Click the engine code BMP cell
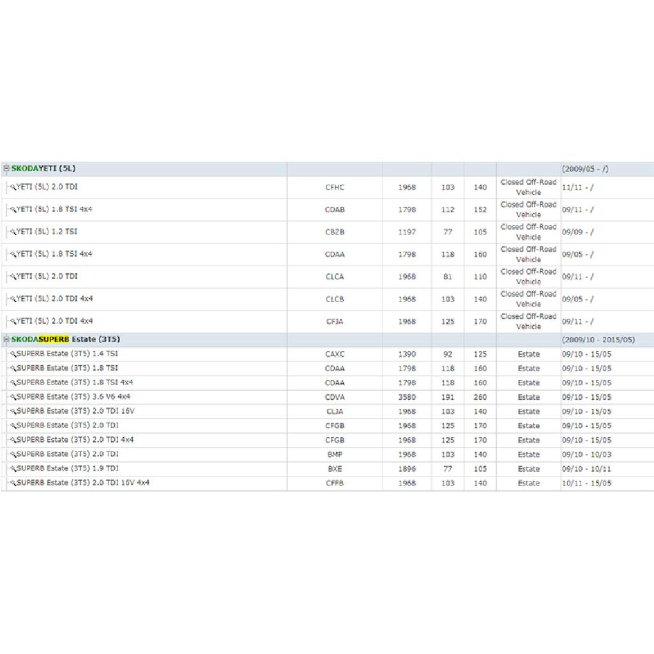654x654 pixels. 335,454
